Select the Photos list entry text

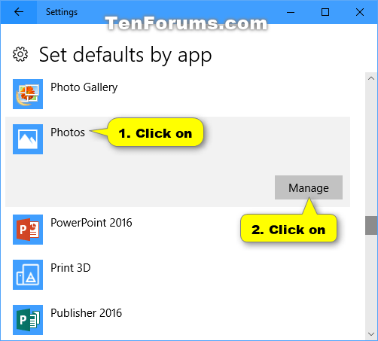[68, 132]
